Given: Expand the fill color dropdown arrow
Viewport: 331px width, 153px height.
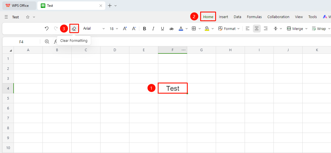Looking at the screenshot, I should (x=213, y=29).
